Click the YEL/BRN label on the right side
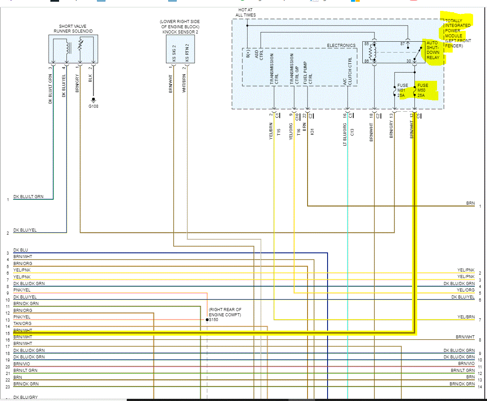This screenshot has width=487, height=401. (x=466, y=317)
